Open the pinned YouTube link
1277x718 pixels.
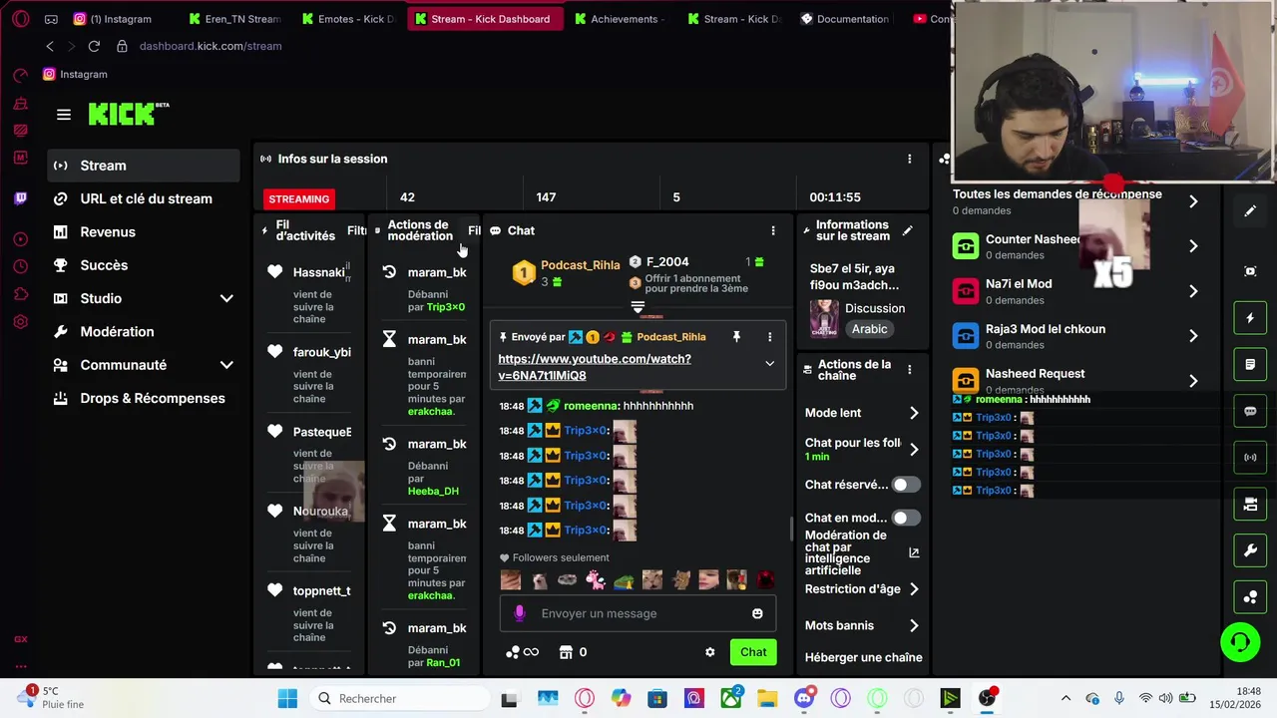595,367
